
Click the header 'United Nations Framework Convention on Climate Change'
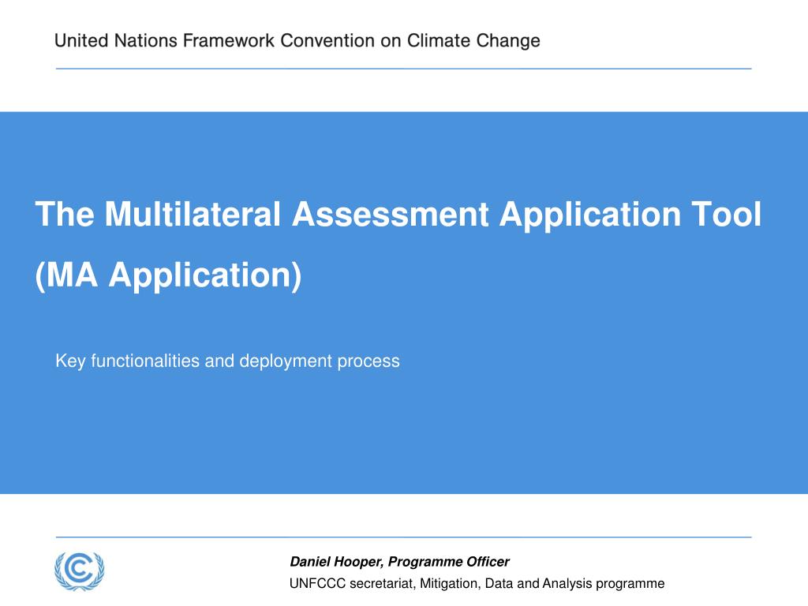point(297,41)
